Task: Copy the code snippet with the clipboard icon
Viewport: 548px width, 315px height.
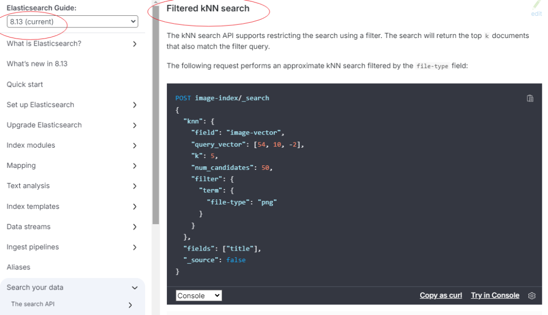Action: click(x=530, y=98)
